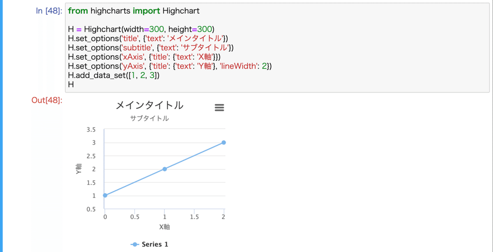Screen dimensions: 493x252
Task: Select the chart subtitle サブタイトル
Action: coord(149,119)
